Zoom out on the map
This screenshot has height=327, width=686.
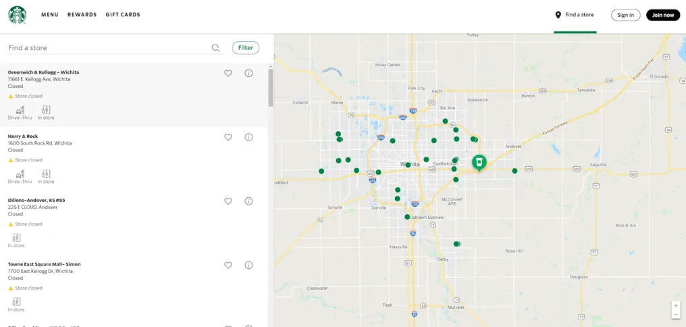676,314
